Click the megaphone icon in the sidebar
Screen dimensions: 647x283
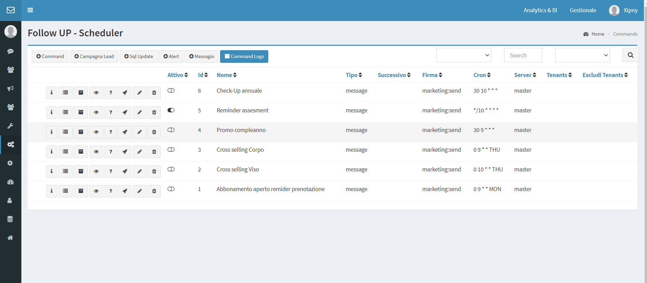click(x=11, y=88)
